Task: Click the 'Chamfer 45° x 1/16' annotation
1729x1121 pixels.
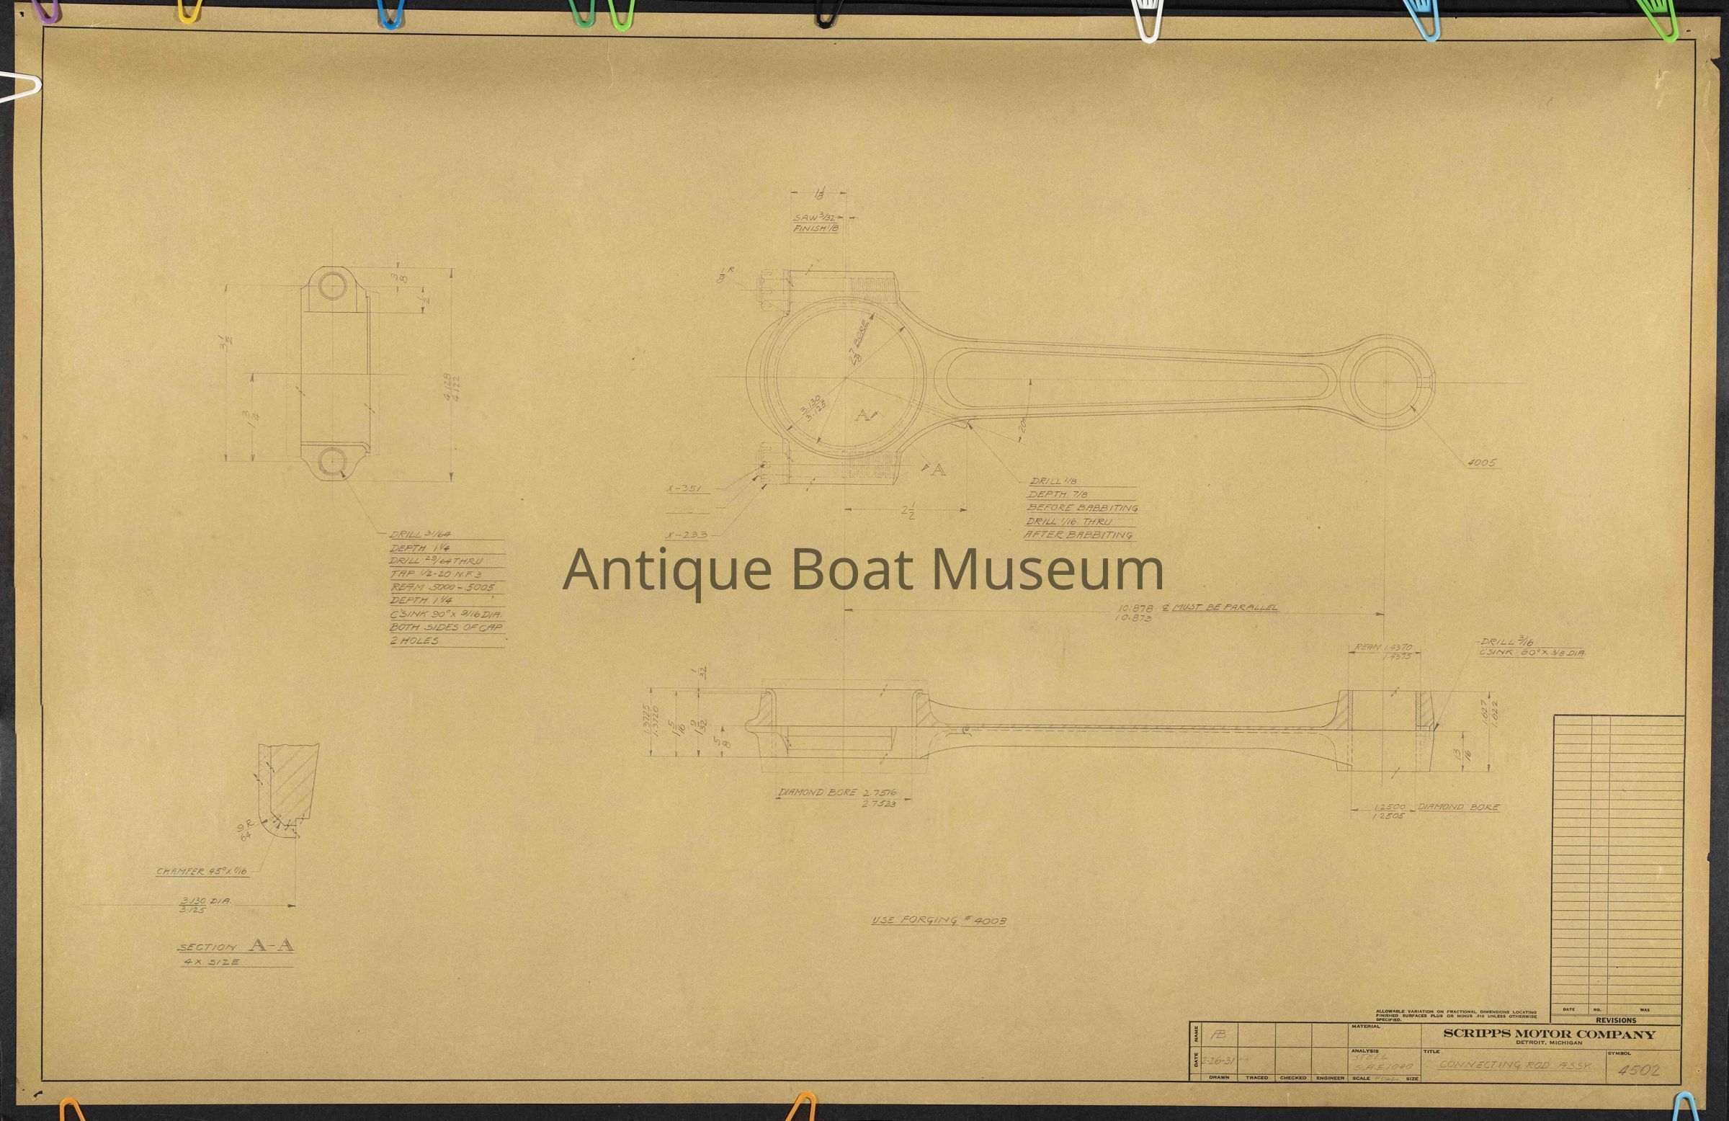Action: click(201, 871)
